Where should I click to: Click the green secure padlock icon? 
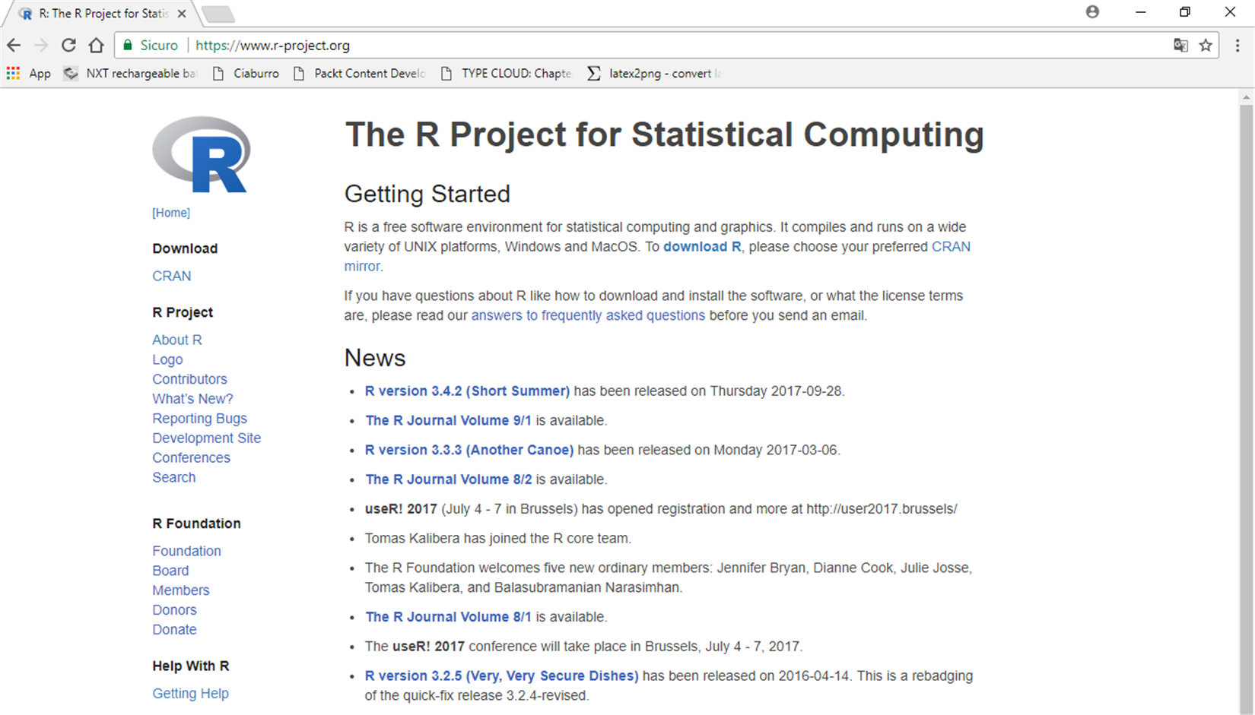coord(128,46)
